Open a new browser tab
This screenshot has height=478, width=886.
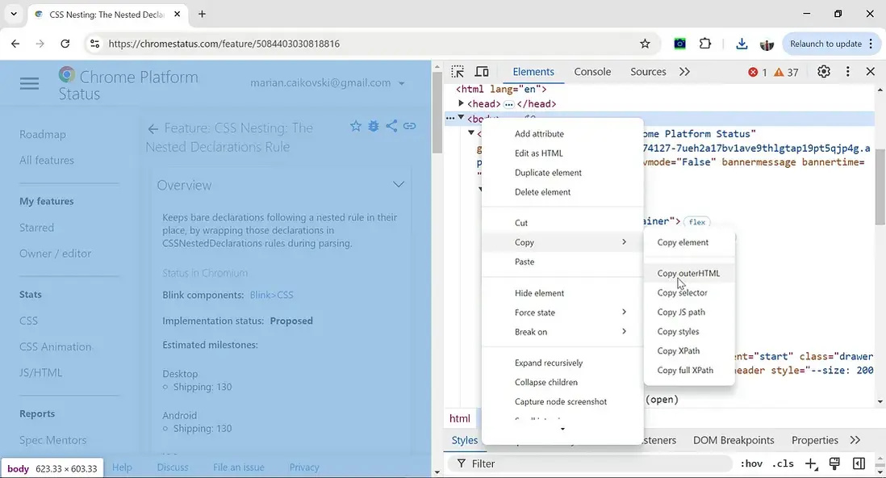click(202, 15)
